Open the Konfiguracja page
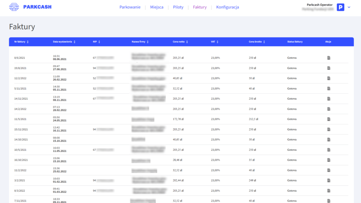361x203 pixels. pyautogui.click(x=227, y=7)
